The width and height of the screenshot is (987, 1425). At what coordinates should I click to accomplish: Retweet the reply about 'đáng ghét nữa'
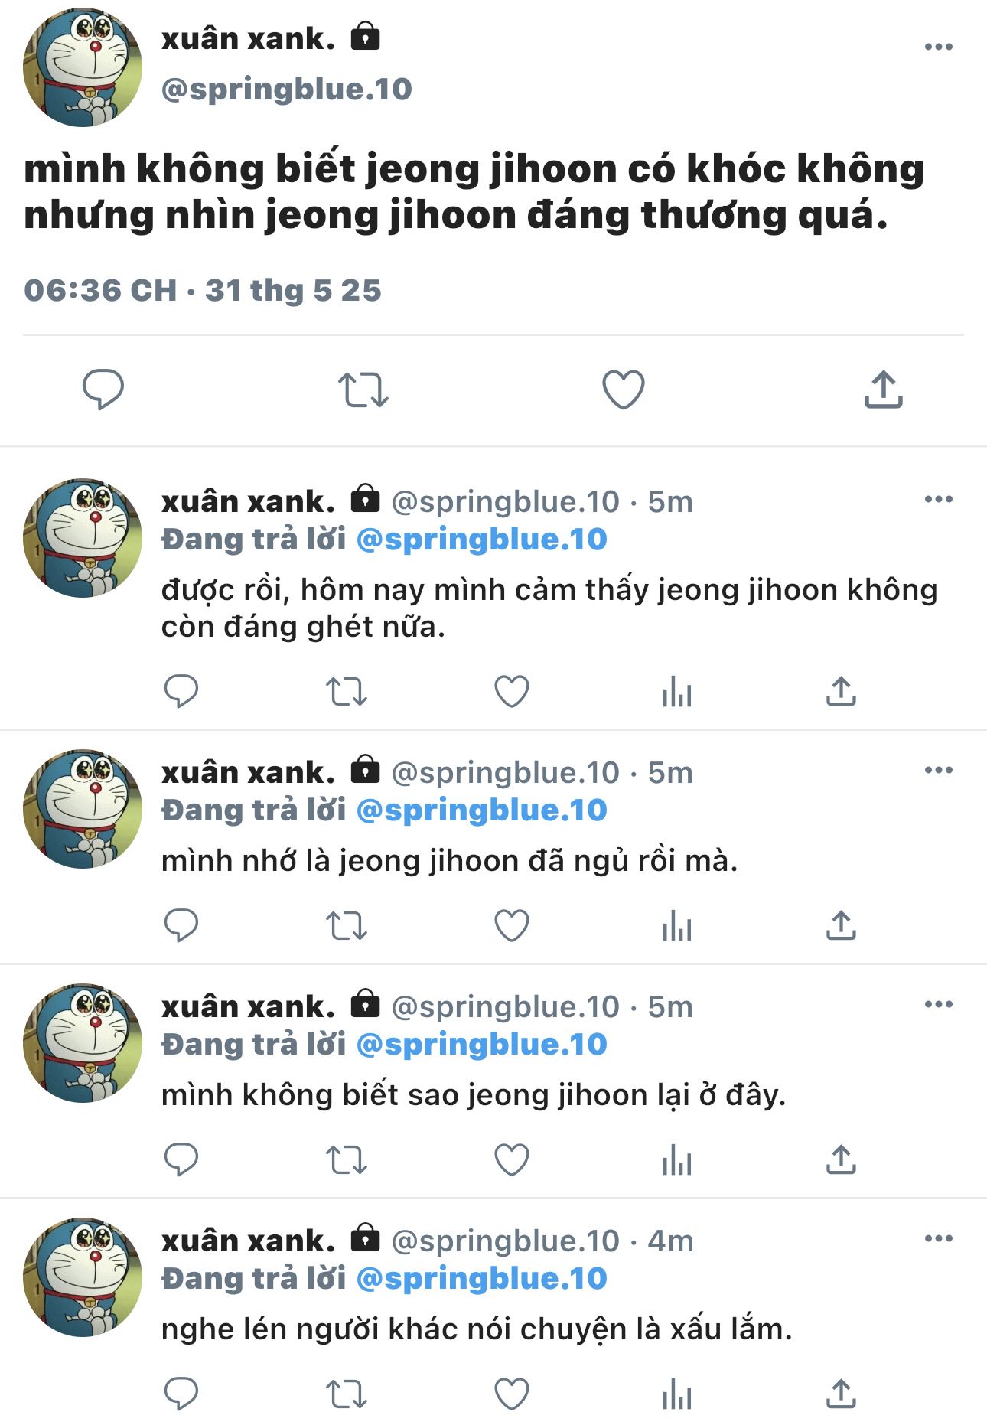click(x=347, y=692)
